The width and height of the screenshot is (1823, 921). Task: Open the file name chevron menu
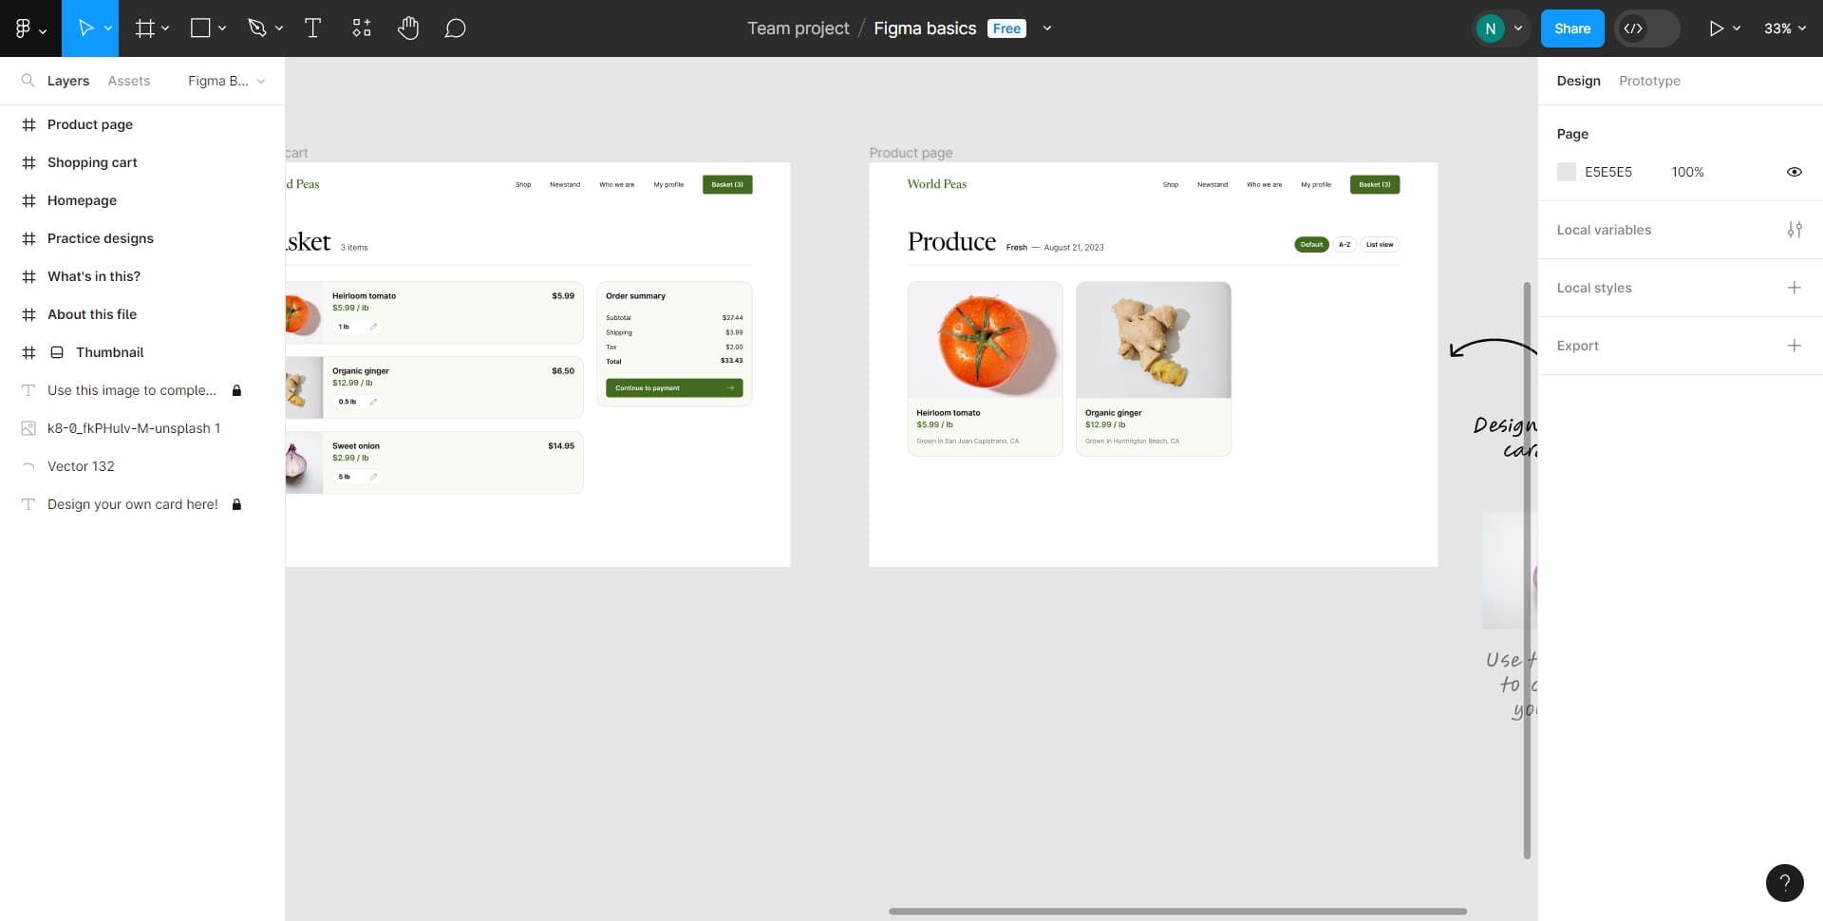pos(1047,28)
